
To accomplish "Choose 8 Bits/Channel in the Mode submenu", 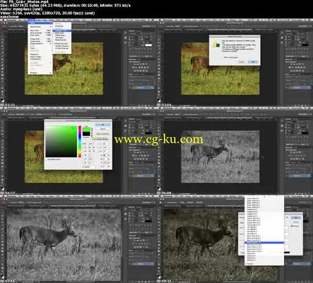I will pos(62,43).
